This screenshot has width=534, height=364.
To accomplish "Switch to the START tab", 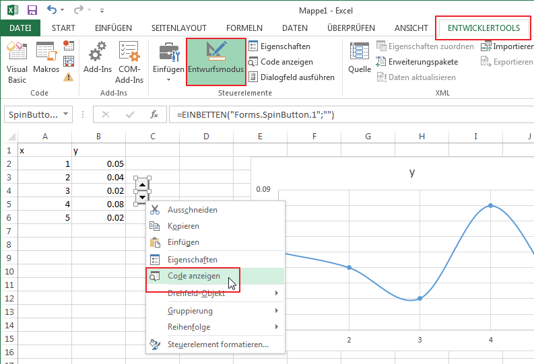I will (63, 28).
